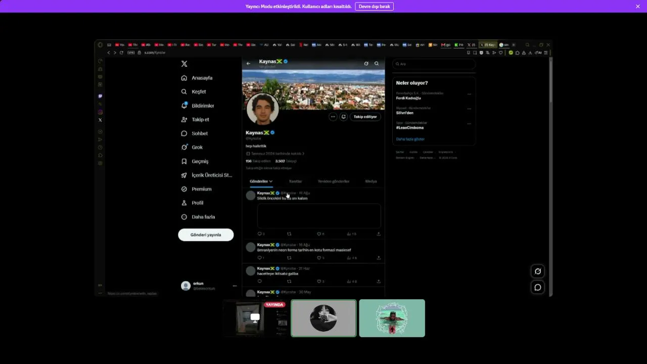
Task: Open Silivri'den trending topic
Action: coord(405,113)
